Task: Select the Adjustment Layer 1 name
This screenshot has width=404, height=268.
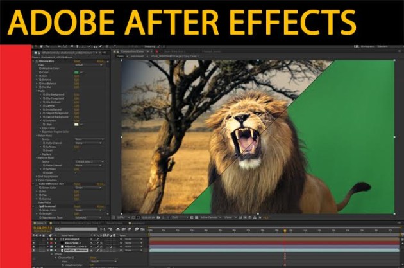Action: coord(76,247)
